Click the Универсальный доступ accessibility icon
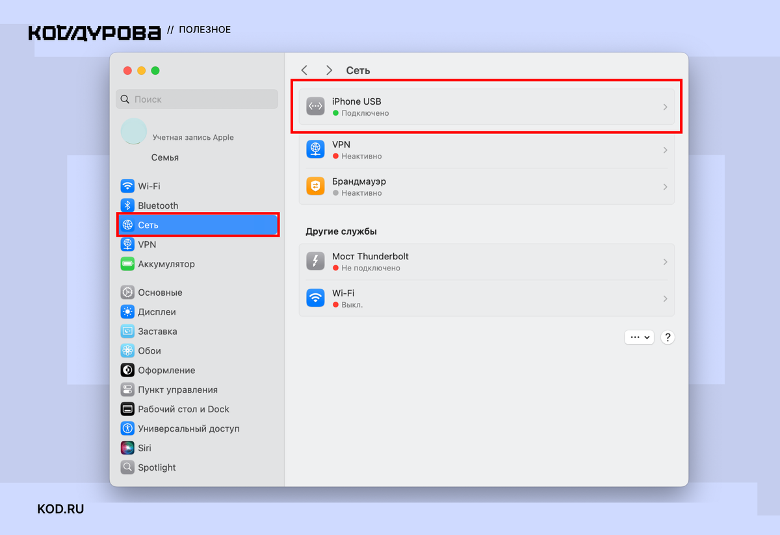 (x=127, y=429)
